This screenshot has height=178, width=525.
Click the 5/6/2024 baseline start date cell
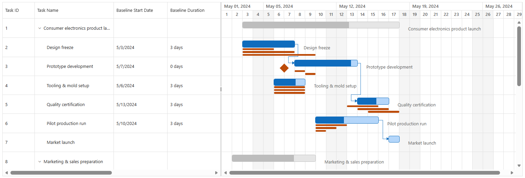141,86
